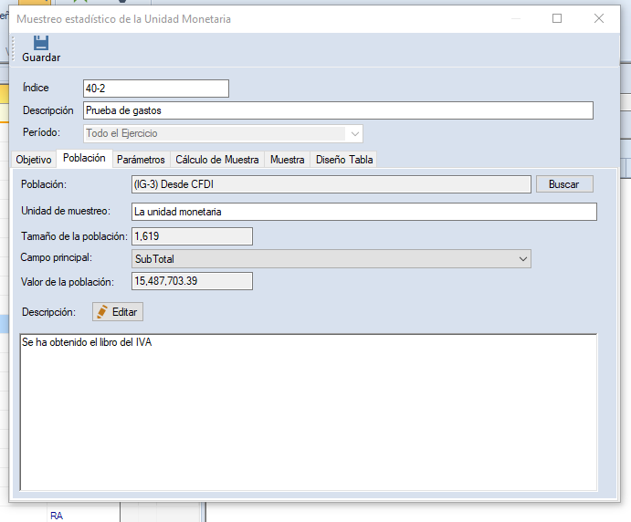
Task: Switch to the Muestra tab
Action: [x=288, y=160]
